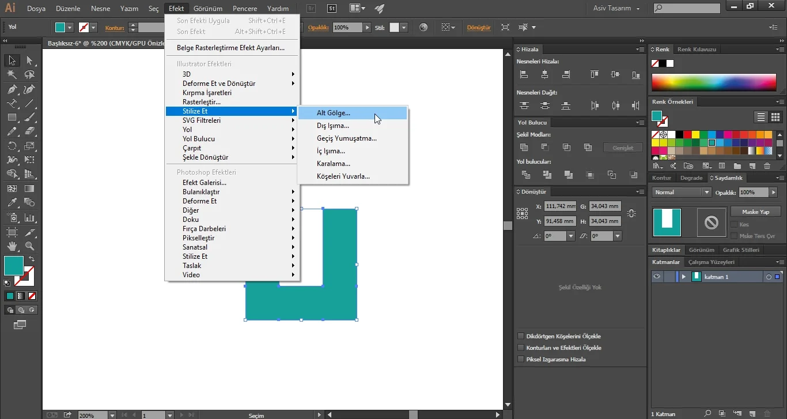This screenshot has width=787, height=419.
Task: Open the Opaklık dropdown in control bar
Action: click(367, 27)
